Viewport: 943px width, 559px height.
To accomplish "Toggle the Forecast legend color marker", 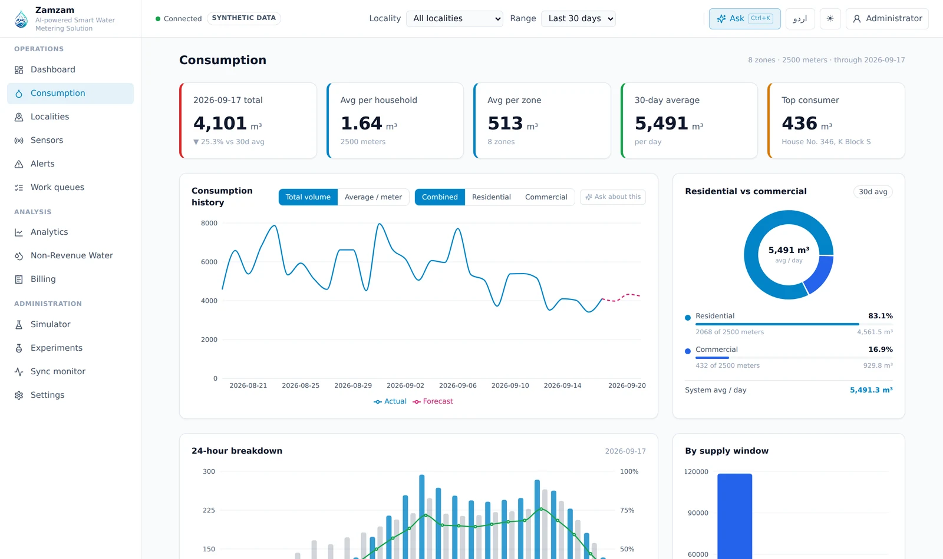I will pyautogui.click(x=417, y=402).
